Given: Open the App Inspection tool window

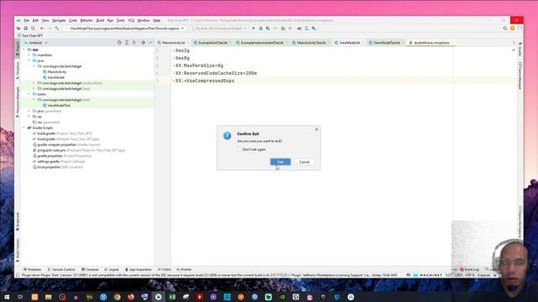Looking at the screenshot, I should pos(138,269).
